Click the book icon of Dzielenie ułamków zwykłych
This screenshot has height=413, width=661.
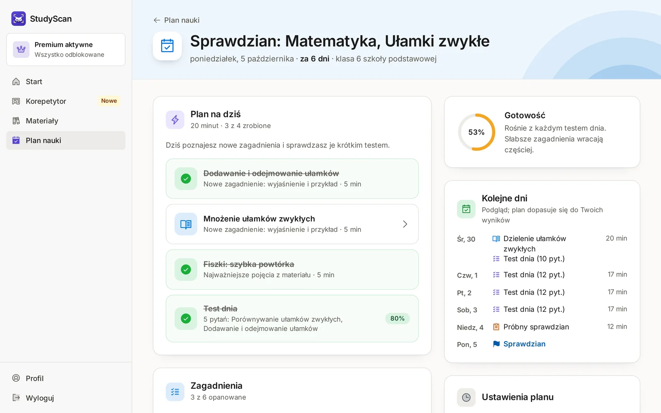[496, 239]
